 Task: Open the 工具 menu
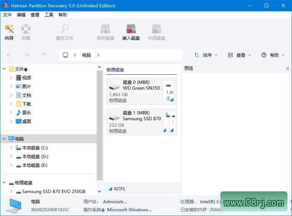tap(49, 15)
